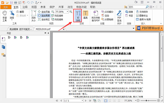164x103 pixels.
Task: Insert Audio & Video (音频 & 视频)
Action: point(143,19)
